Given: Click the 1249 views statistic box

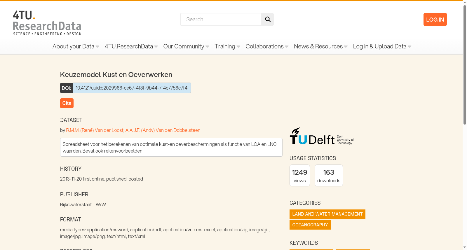Looking at the screenshot, I should (x=300, y=176).
